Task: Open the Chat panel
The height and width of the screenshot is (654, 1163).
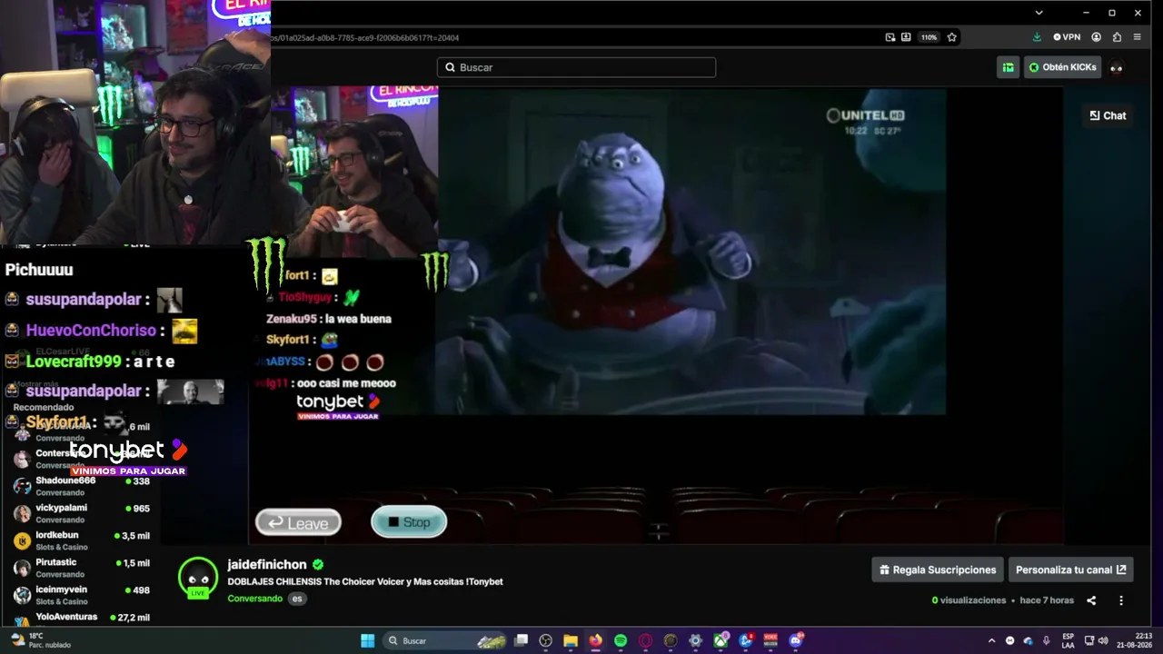Action: (x=1108, y=115)
